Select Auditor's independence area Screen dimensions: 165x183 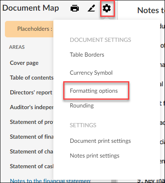[x=32, y=107]
